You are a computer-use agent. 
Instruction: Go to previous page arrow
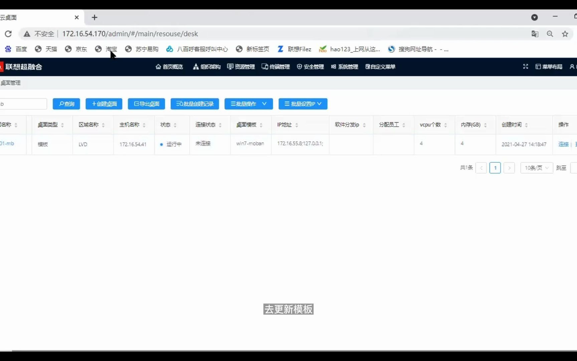(481, 168)
